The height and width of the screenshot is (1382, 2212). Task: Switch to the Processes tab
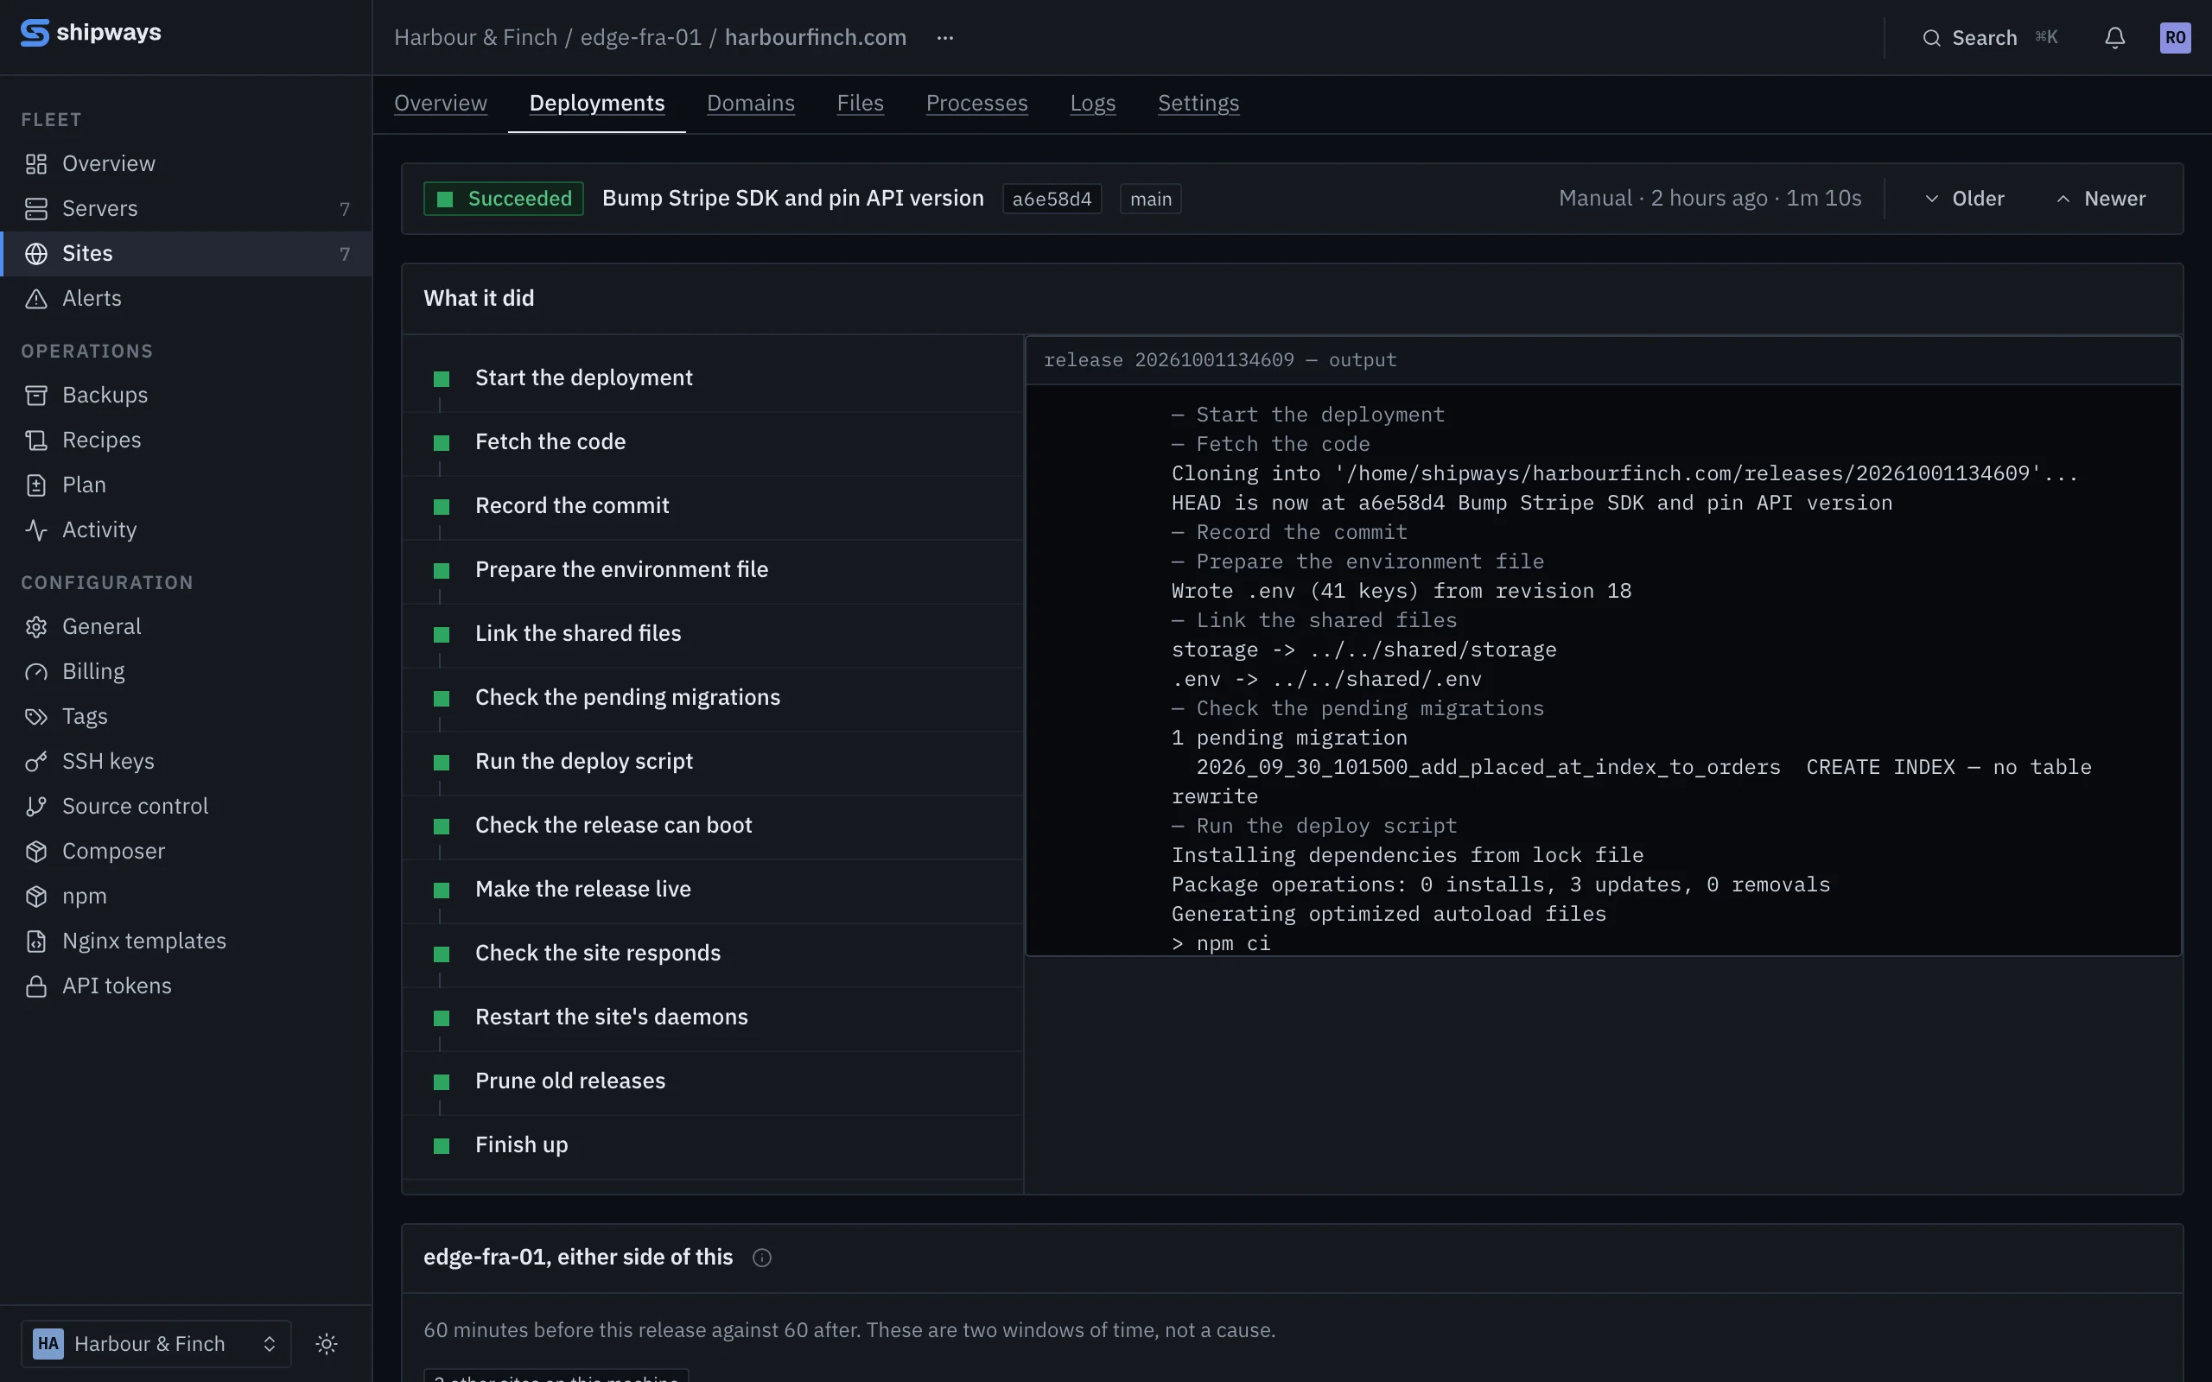click(x=976, y=104)
